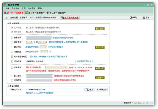Viewport: 158px width, 109px height.
Task: Enable the 打印密码 checkbox
Action: (x=12, y=80)
